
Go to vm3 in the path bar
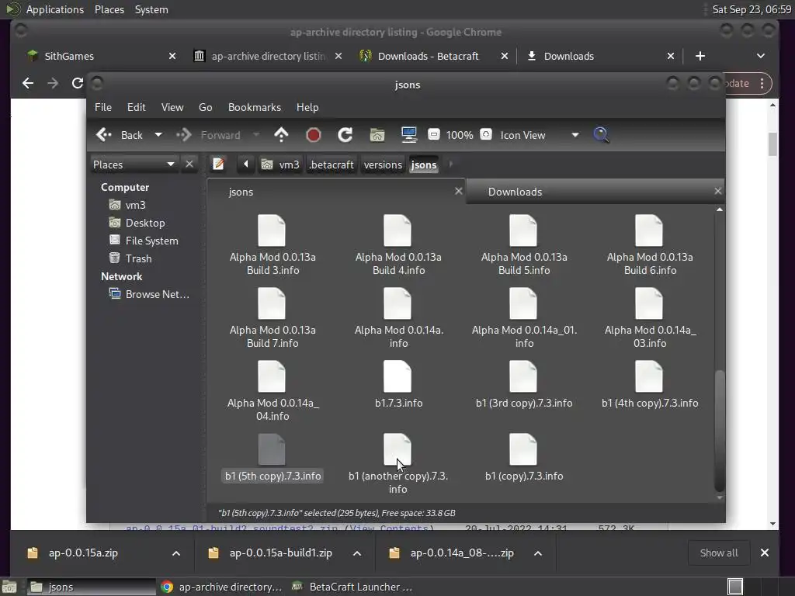(x=279, y=165)
